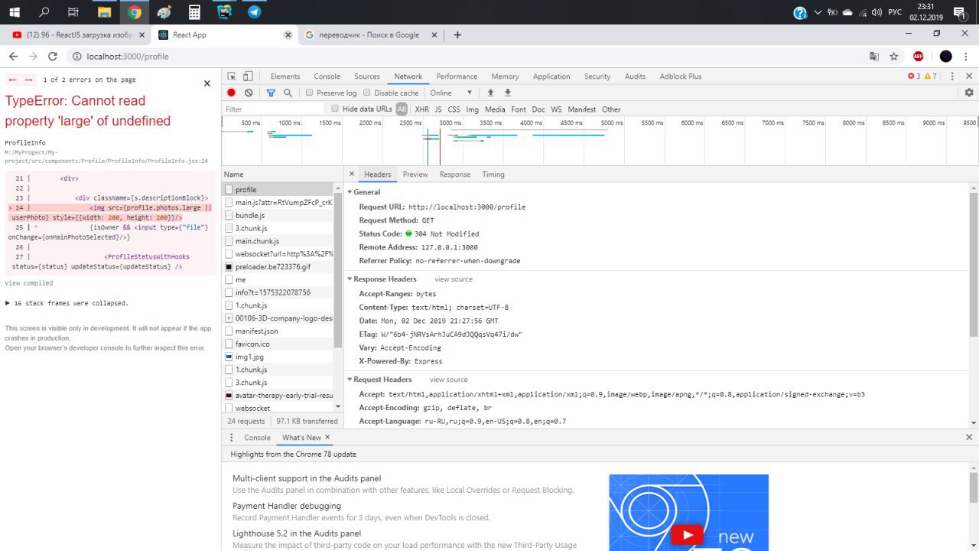Bookmark this page with the star icon
This screenshot has width=979, height=551.
(x=893, y=57)
